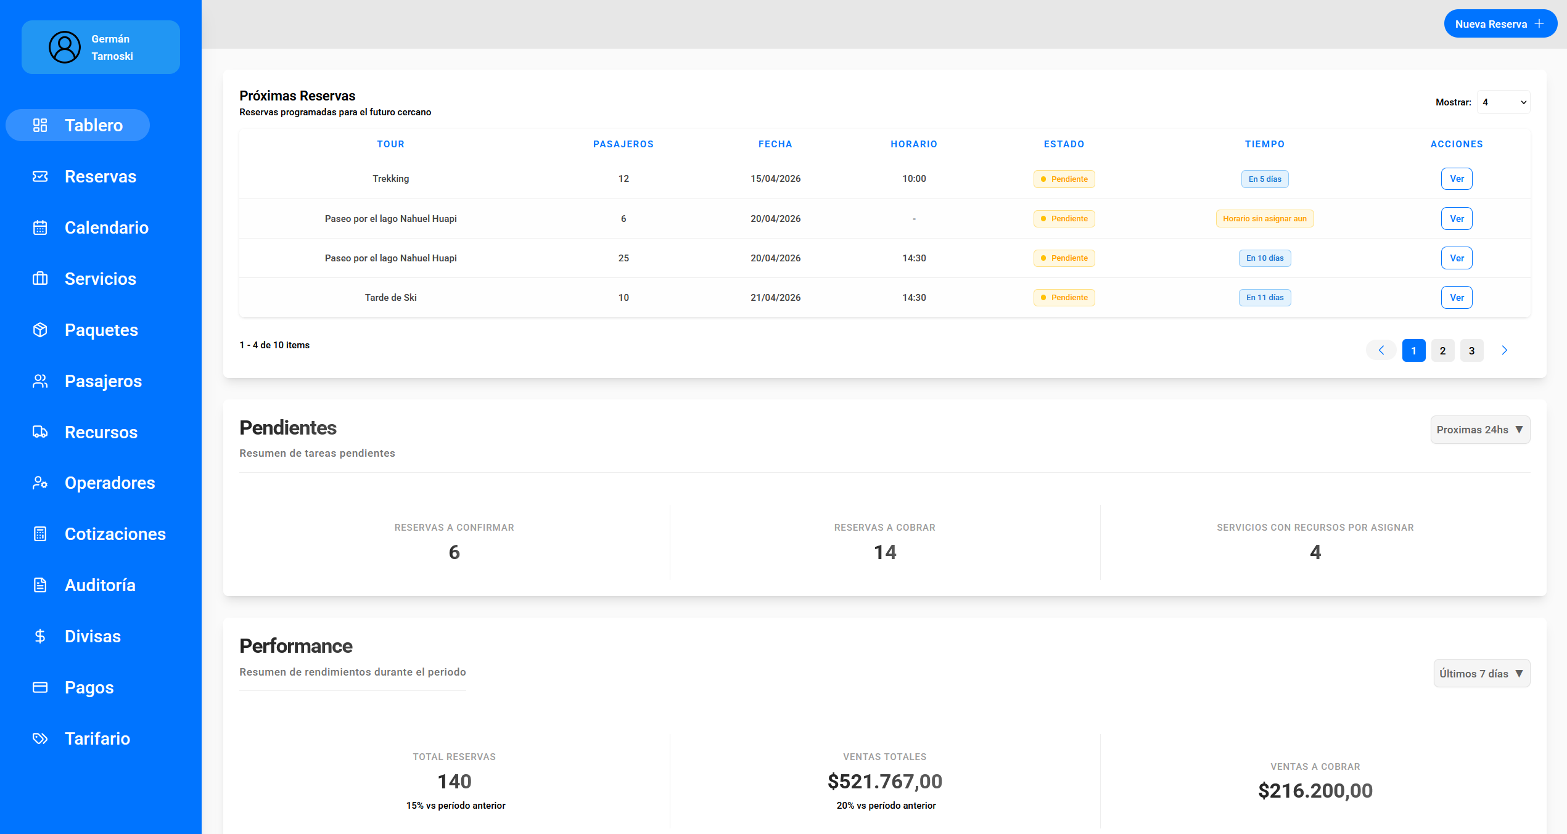Click Reservas a Confirmar value 6
The image size is (1567, 834).
pyautogui.click(x=454, y=552)
